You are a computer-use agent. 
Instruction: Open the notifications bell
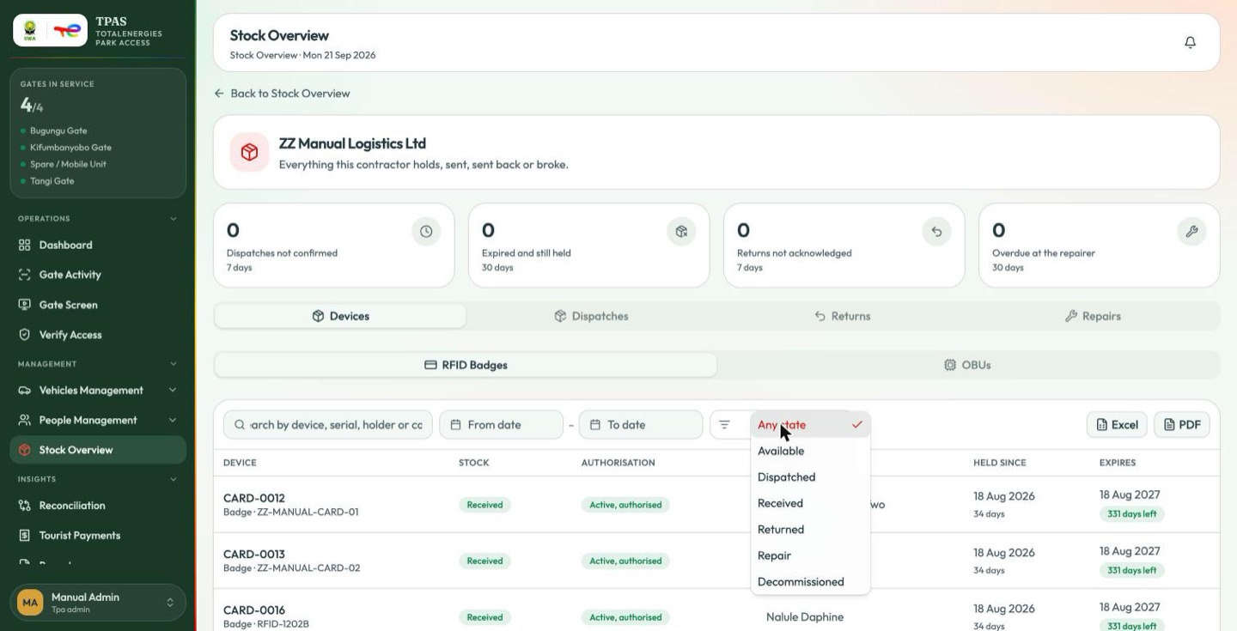pos(1190,42)
